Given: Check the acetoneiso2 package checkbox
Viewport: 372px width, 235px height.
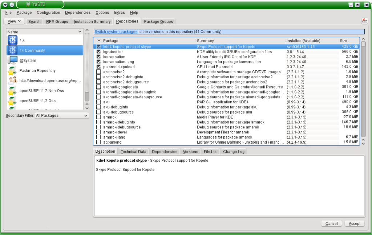Looking at the screenshot, I should coord(98,72).
